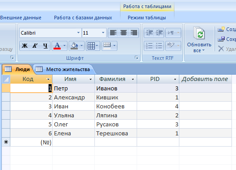Open gridlines dropdown arrow

[97, 46]
